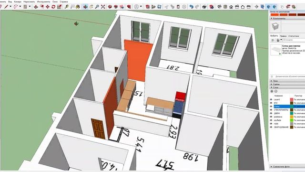The image size is (305, 172).
Task: Select the Rectangle shape tool
Action: click(25, 7)
